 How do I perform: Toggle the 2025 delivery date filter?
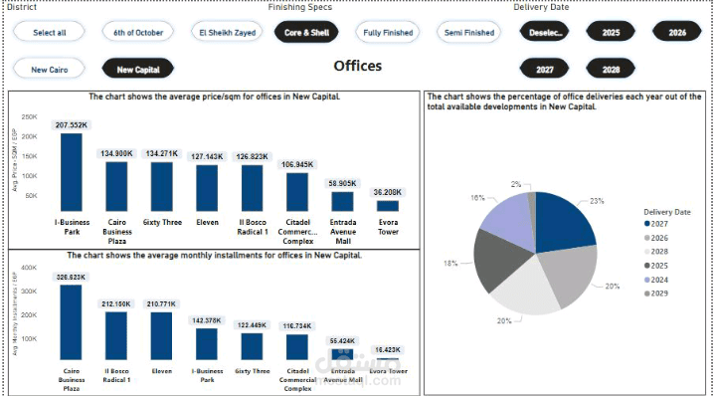[x=611, y=33]
